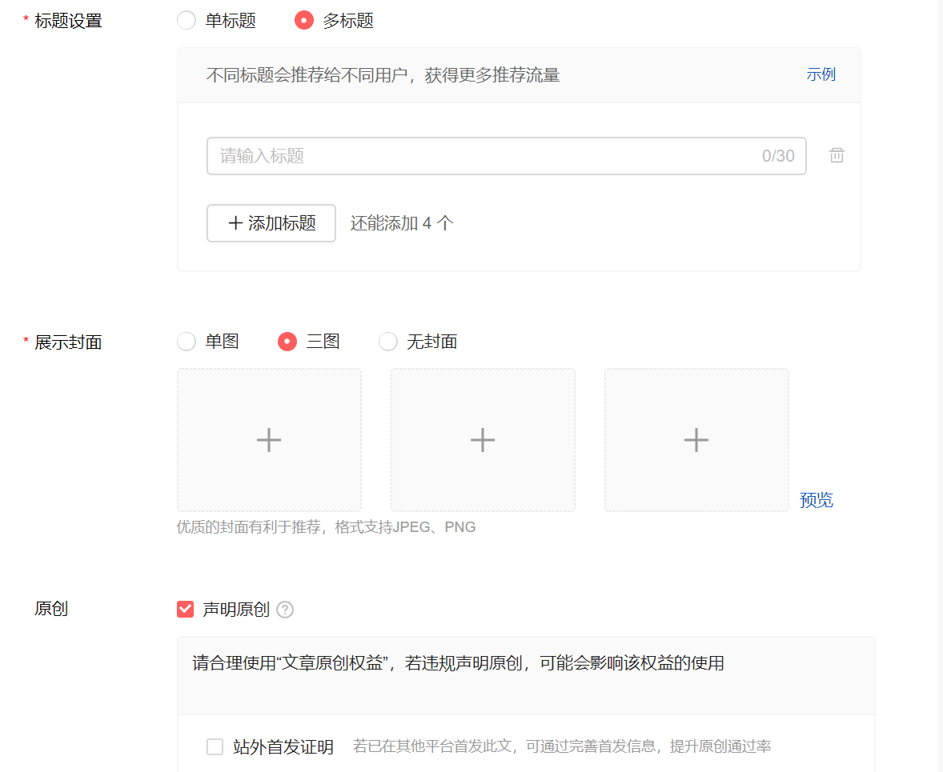
Task: Enable the 站外首发证明 checkbox
Action: pyautogui.click(x=215, y=746)
